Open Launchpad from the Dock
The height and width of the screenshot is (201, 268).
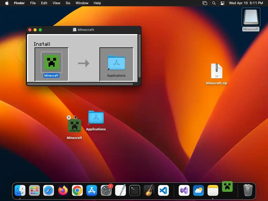(34, 191)
